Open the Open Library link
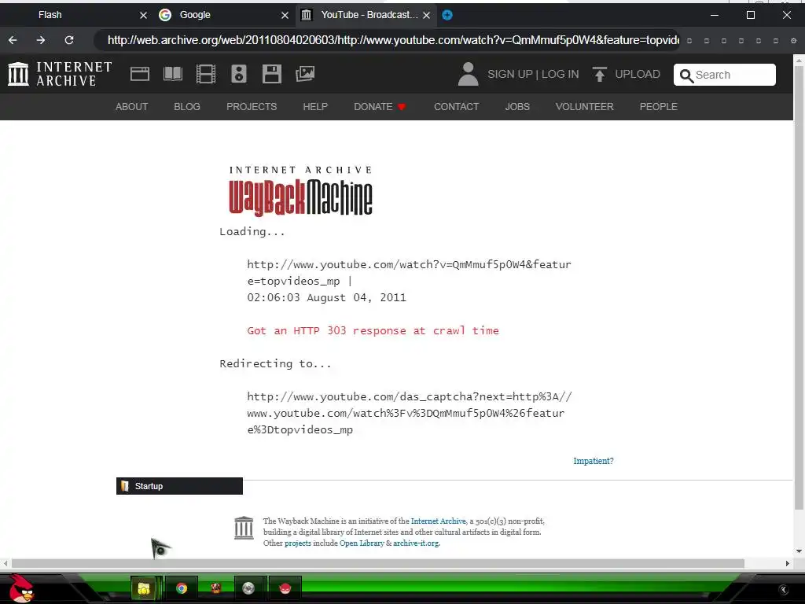 tap(362, 543)
